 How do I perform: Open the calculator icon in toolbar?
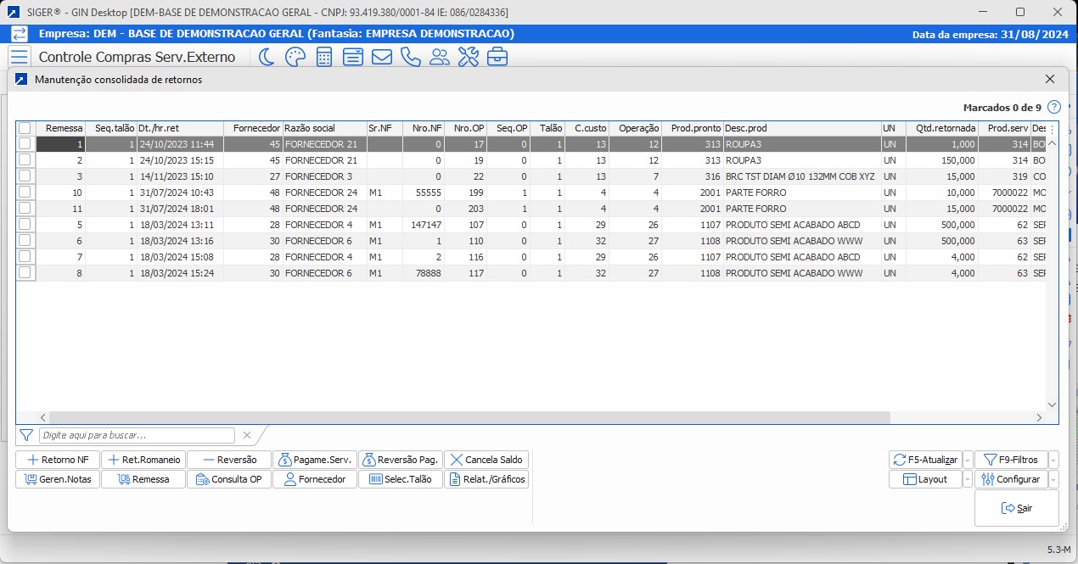tap(323, 57)
